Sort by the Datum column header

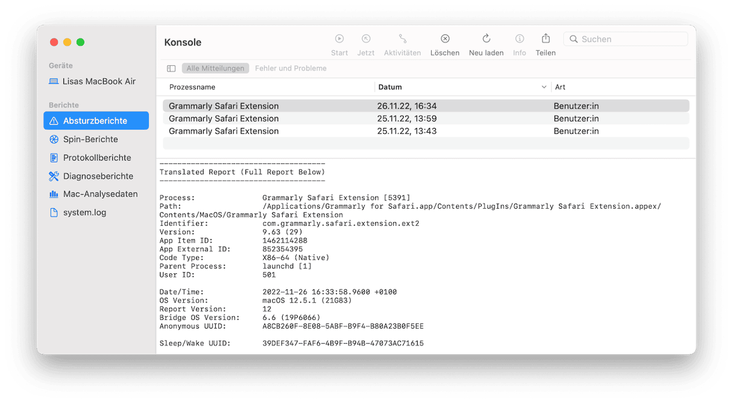(390, 87)
